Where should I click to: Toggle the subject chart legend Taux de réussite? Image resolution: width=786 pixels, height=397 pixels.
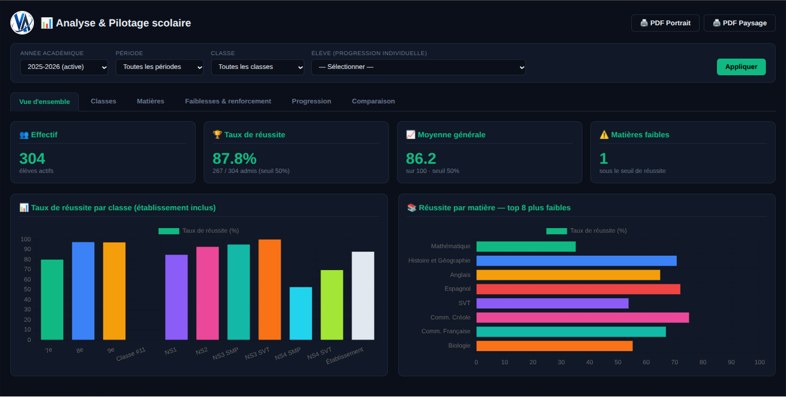[x=586, y=231]
